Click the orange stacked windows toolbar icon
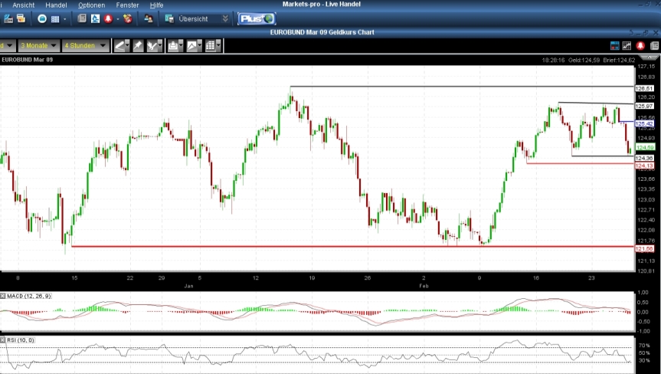 21,19
